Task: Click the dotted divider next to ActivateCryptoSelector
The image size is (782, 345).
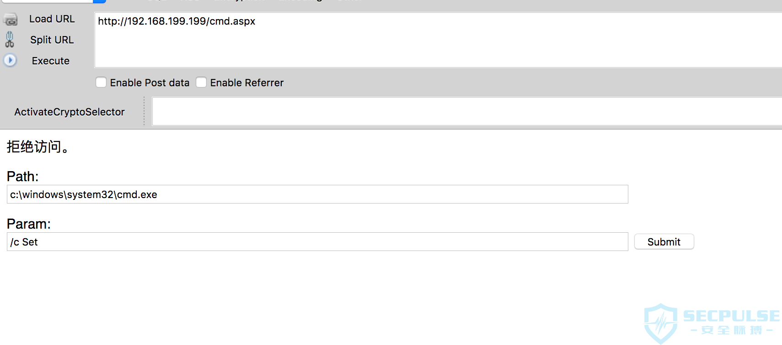Action: [144, 111]
